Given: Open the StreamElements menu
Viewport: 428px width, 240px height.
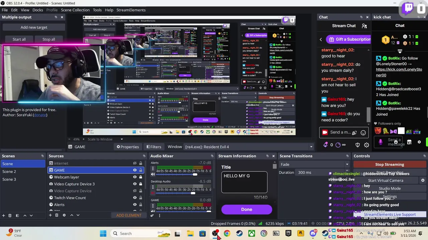Looking at the screenshot, I should click(131, 10).
